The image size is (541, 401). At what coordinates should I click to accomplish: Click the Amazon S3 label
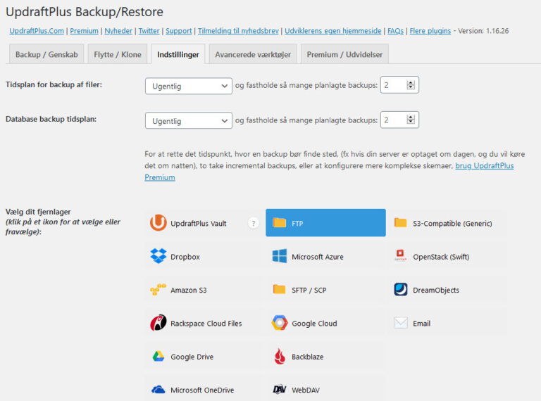(x=188, y=290)
